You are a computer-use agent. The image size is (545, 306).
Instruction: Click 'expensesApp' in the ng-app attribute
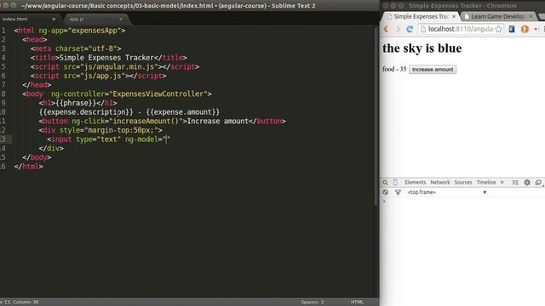[95, 31]
